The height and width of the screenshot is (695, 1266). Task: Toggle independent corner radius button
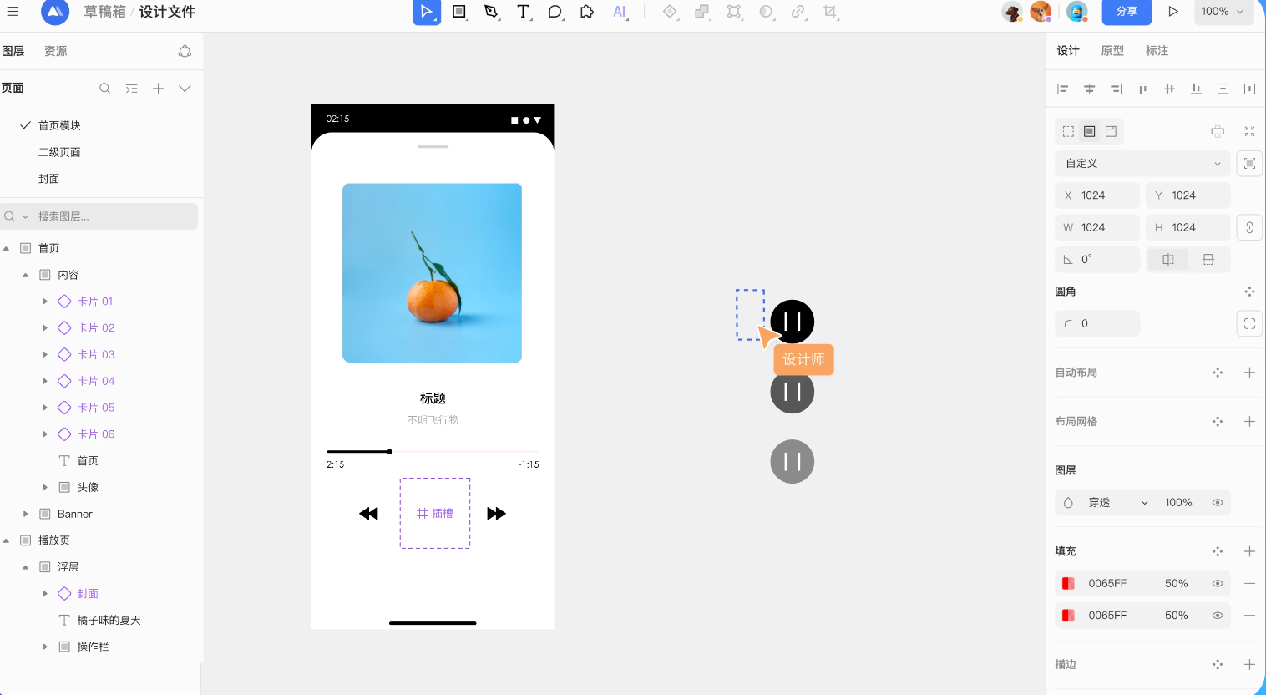[x=1249, y=324]
